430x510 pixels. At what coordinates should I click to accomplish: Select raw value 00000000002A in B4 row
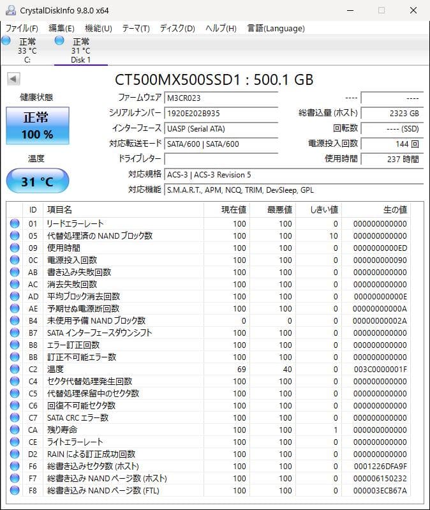[x=380, y=321]
